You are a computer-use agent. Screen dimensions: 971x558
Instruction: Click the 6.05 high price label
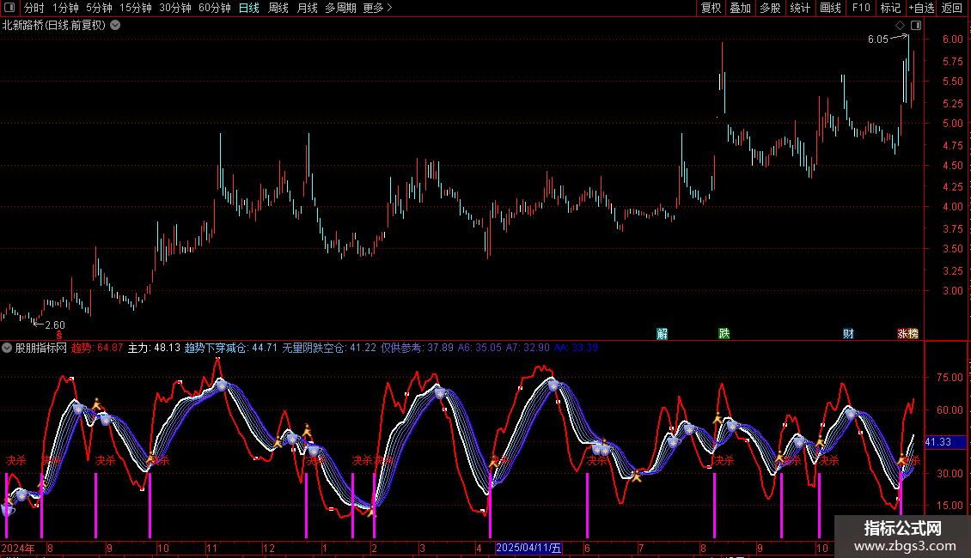click(x=878, y=39)
